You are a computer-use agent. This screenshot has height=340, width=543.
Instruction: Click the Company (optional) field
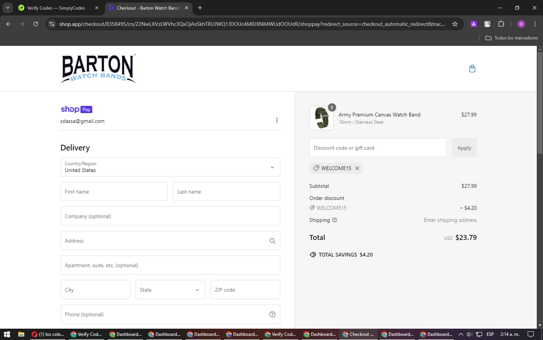click(x=170, y=216)
